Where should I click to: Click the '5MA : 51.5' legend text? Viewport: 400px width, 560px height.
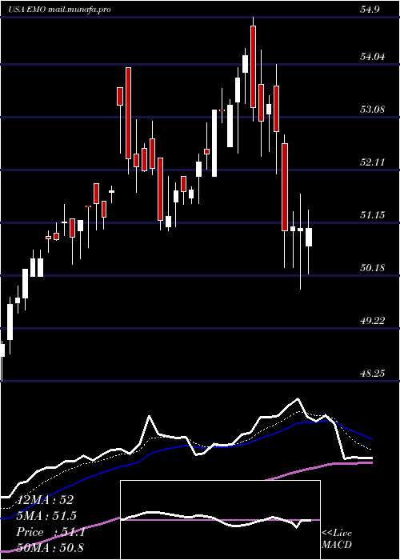coord(46,516)
